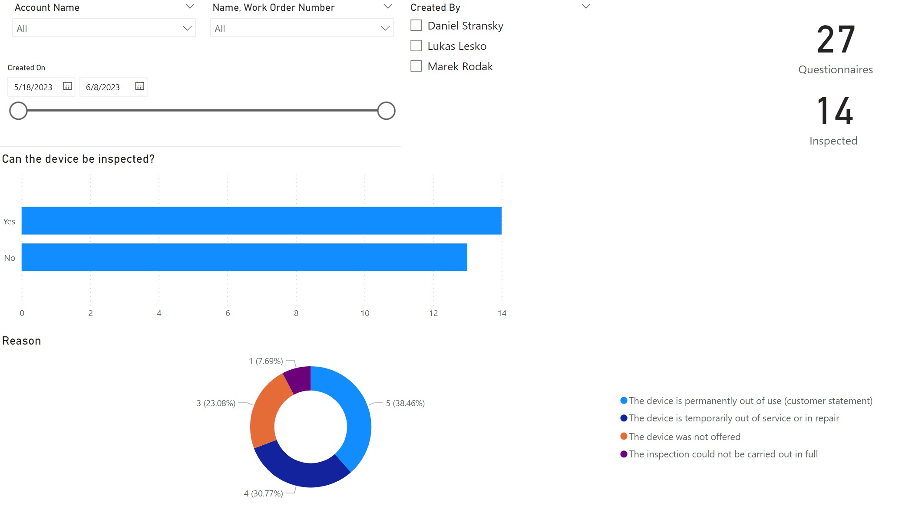Screen dimensions: 902x506
Task: Click the purple legend marker for inspection not carried out
Action: coord(624,454)
